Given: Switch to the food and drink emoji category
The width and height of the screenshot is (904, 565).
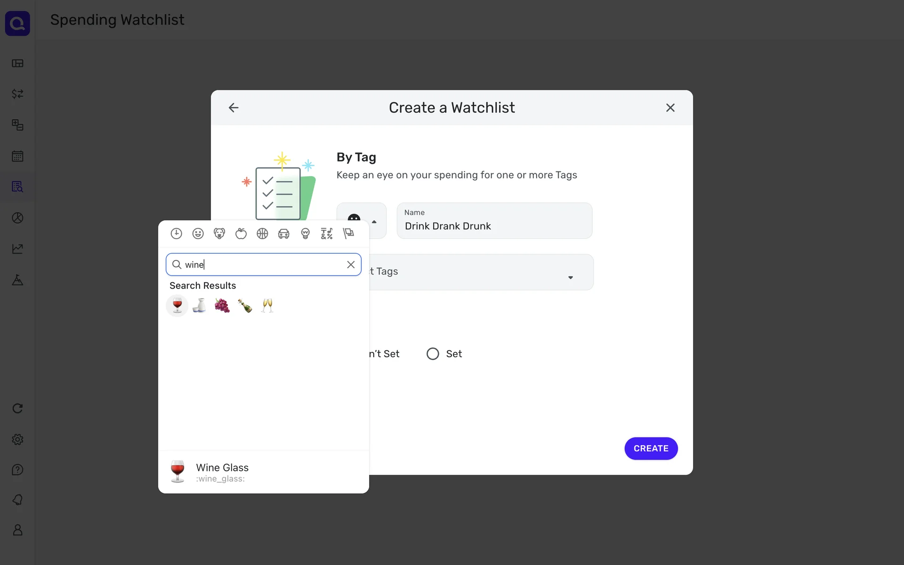Looking at the screenshot, I should tap(241, 234).
